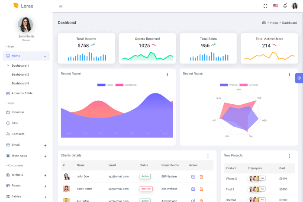Toggle the hamburger sidebar menu
Viewport: 303px width, 202px height.
point(61,6)
